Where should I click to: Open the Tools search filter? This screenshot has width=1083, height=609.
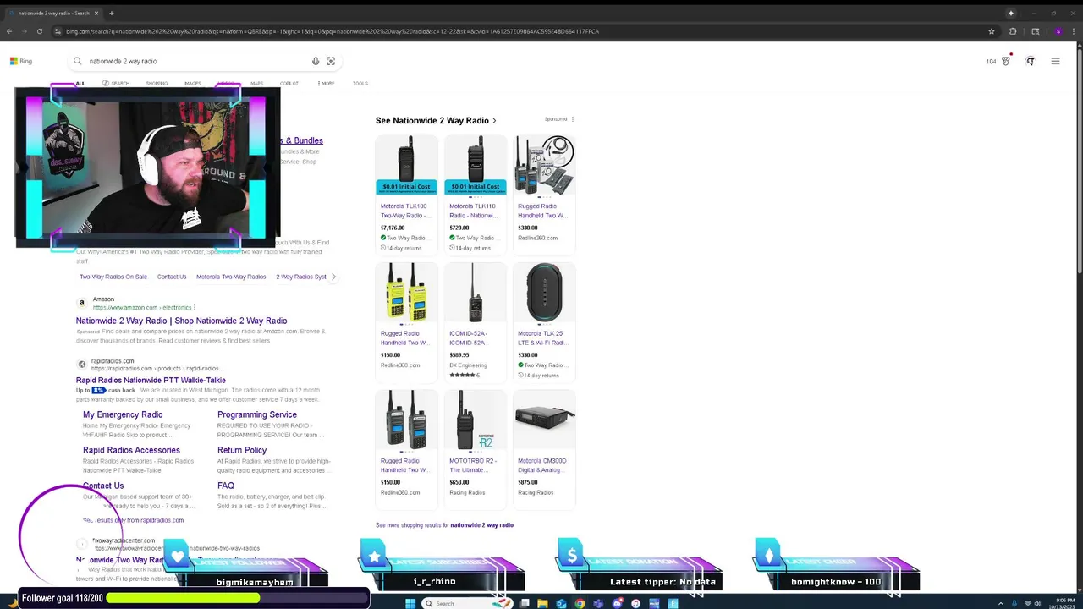pos(360,84)
